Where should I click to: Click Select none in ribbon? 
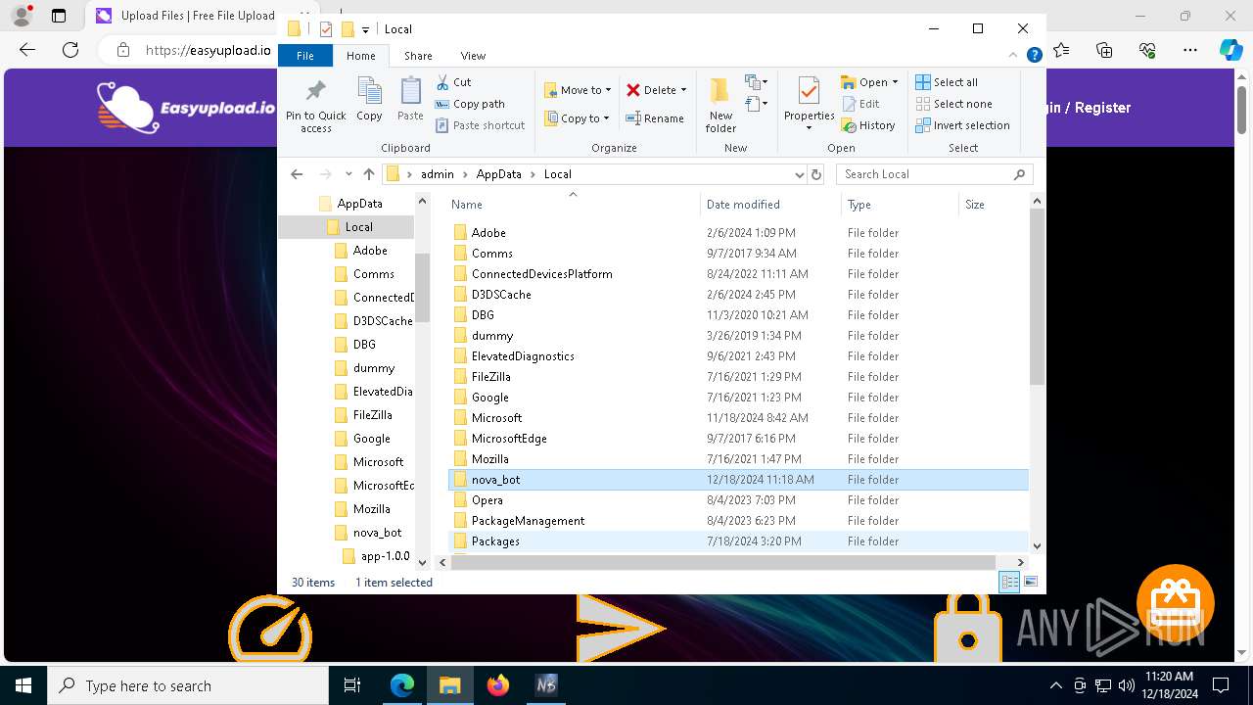[x=954, y=104]
